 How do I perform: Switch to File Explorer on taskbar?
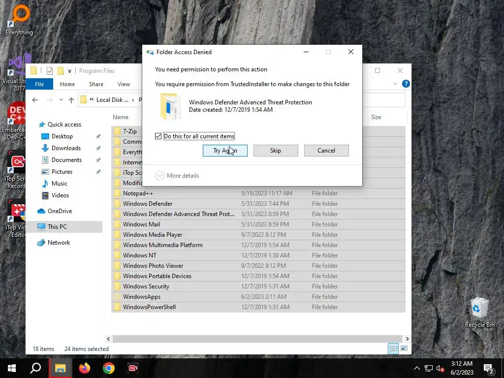(60, 368)
